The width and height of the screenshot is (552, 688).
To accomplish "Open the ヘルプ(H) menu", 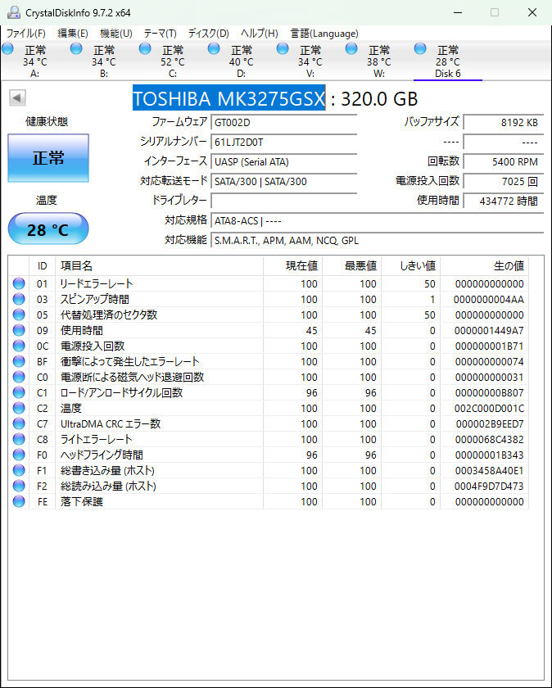I will [260, 34].
